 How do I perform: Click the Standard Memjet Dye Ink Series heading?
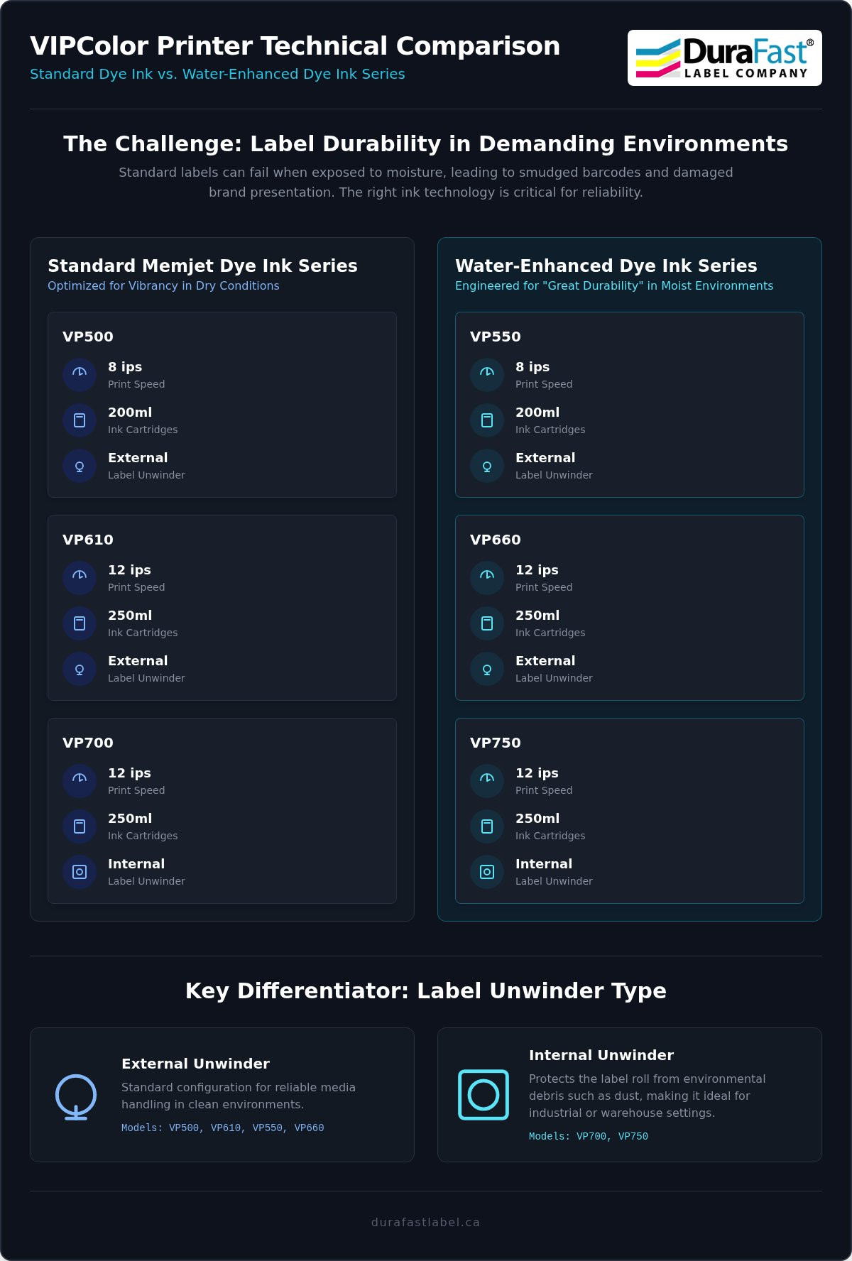[202, 266]
